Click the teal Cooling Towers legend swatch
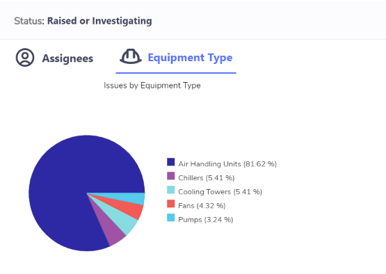Viewport: 386px width, 274px height. click(171, 190)
